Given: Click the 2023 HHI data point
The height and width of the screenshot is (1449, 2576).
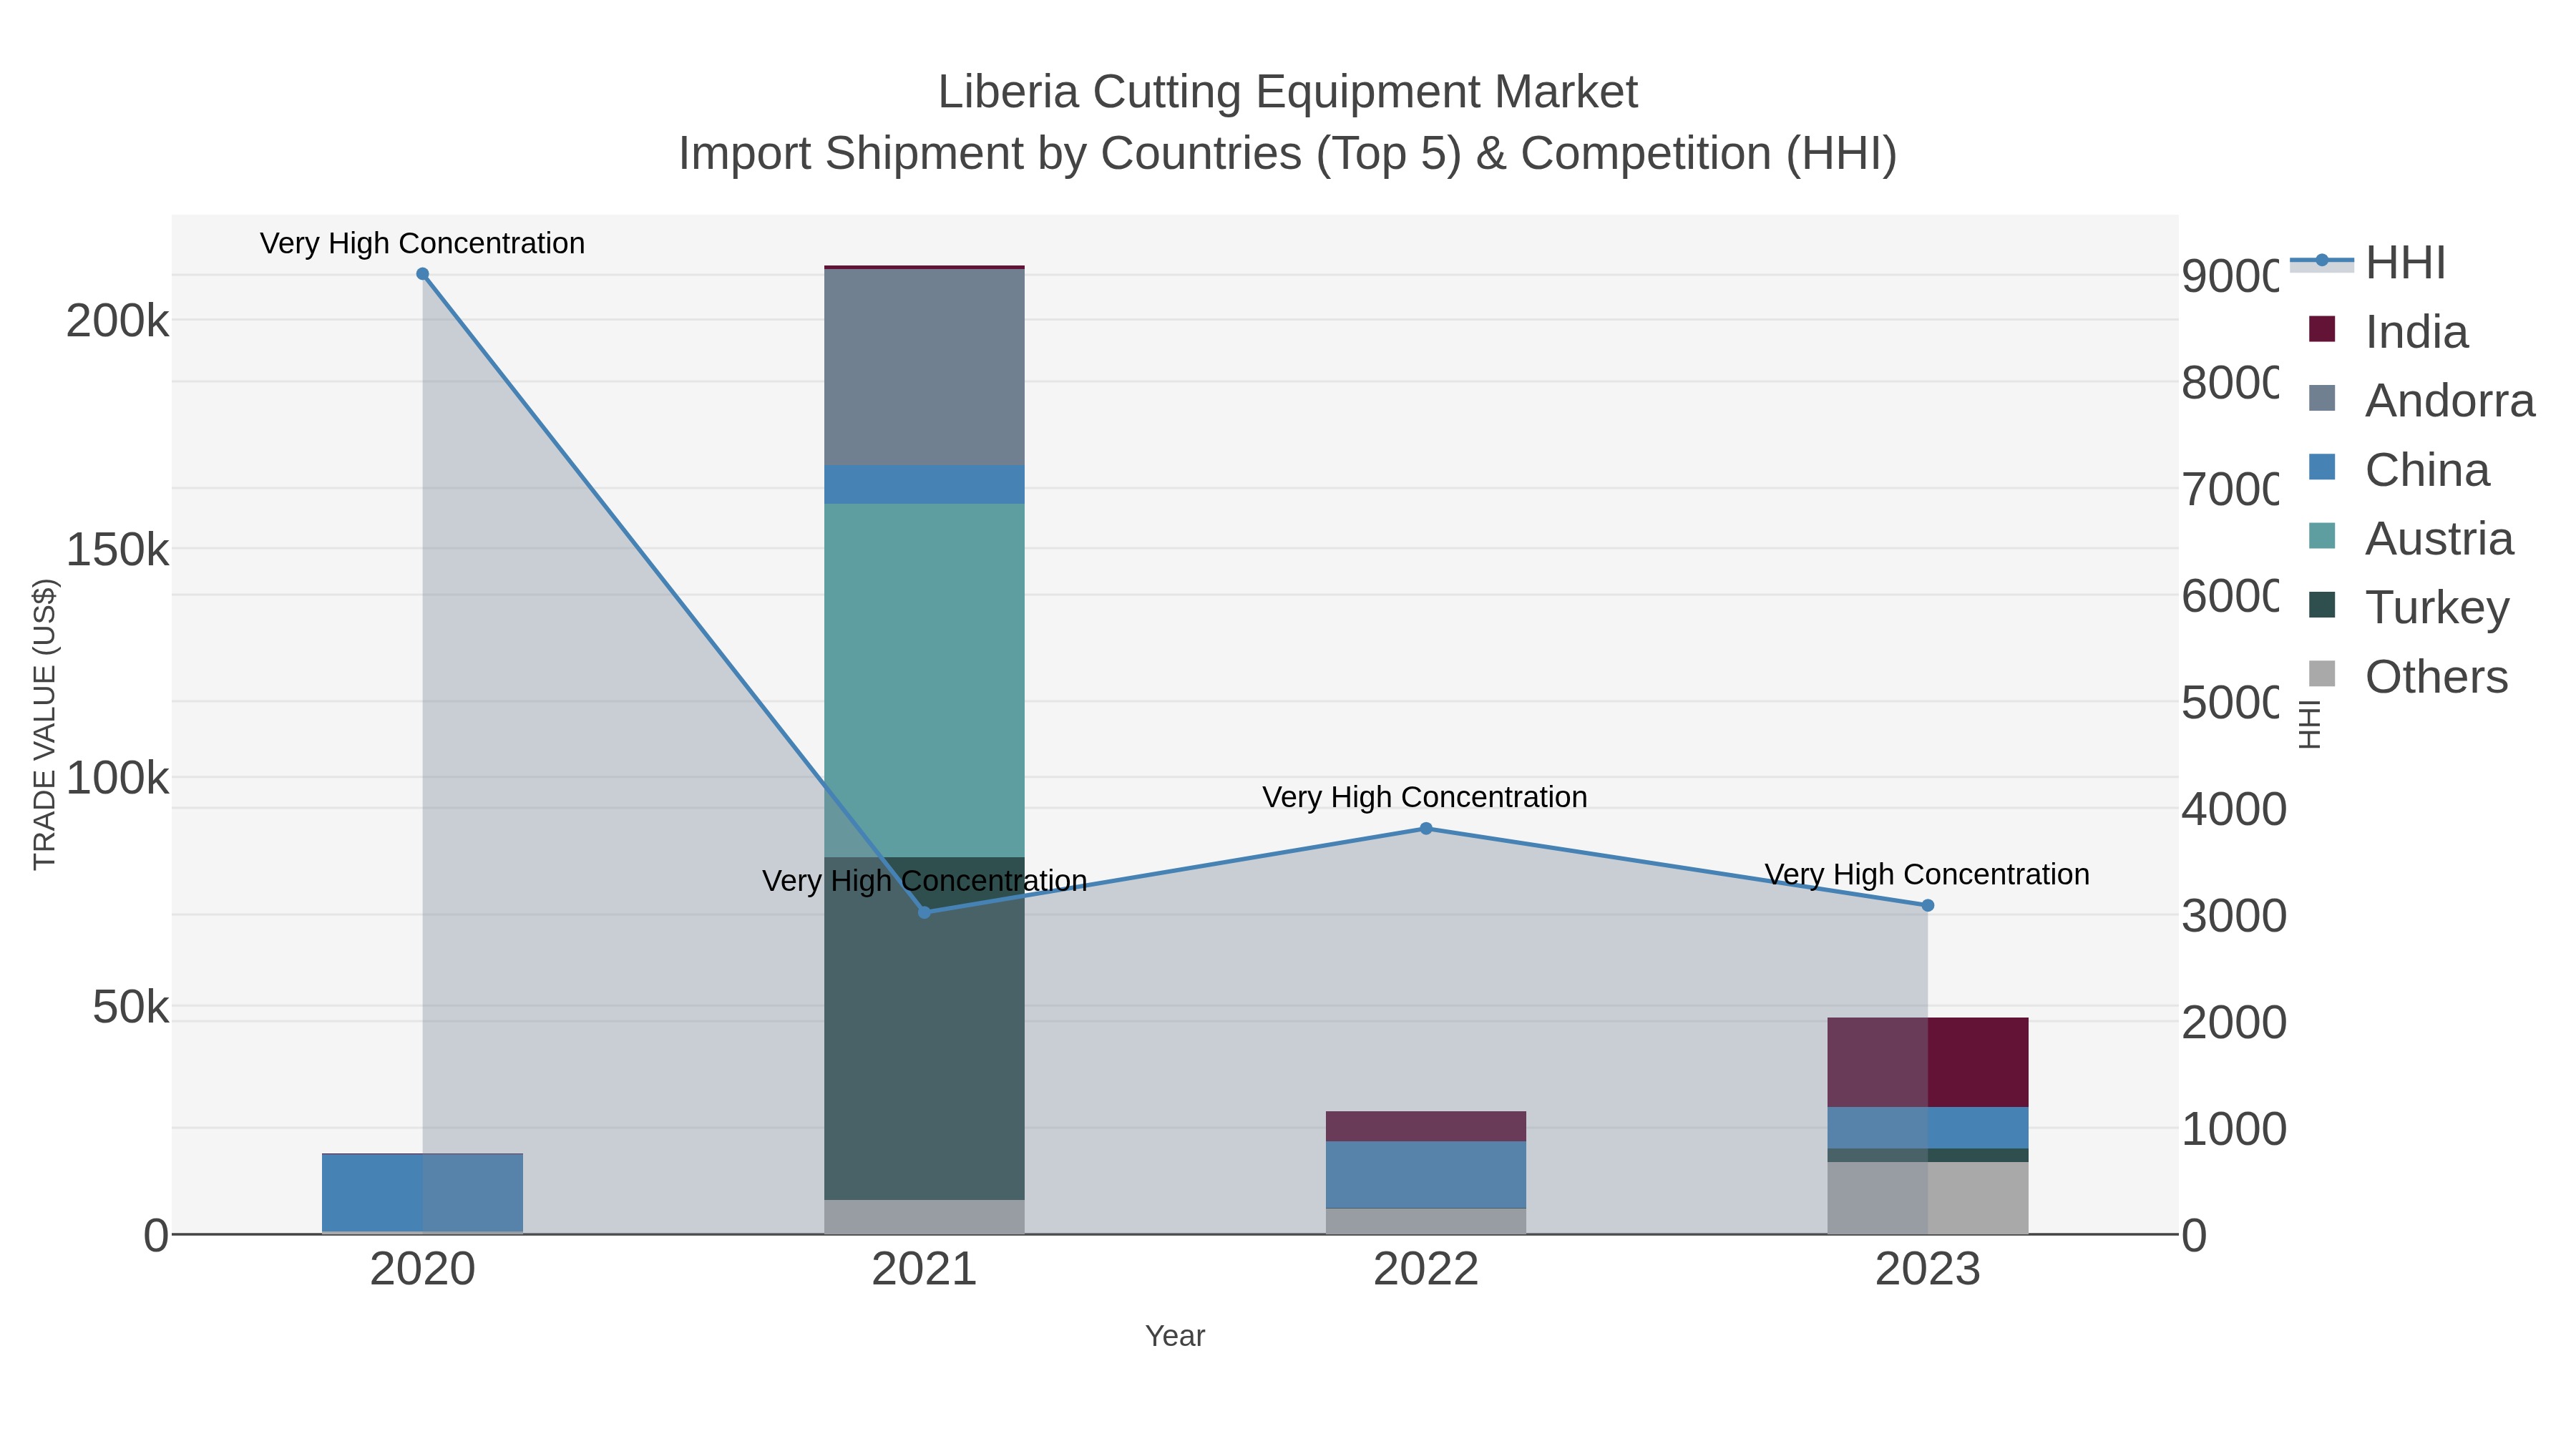Looking at the screenshot, I should coord(1928,906).
